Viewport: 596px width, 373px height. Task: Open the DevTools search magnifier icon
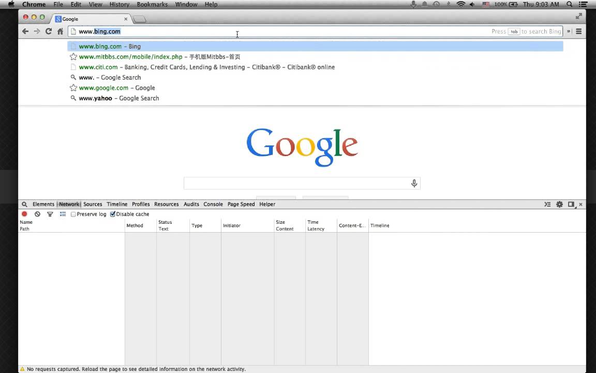tap(24, 205)
